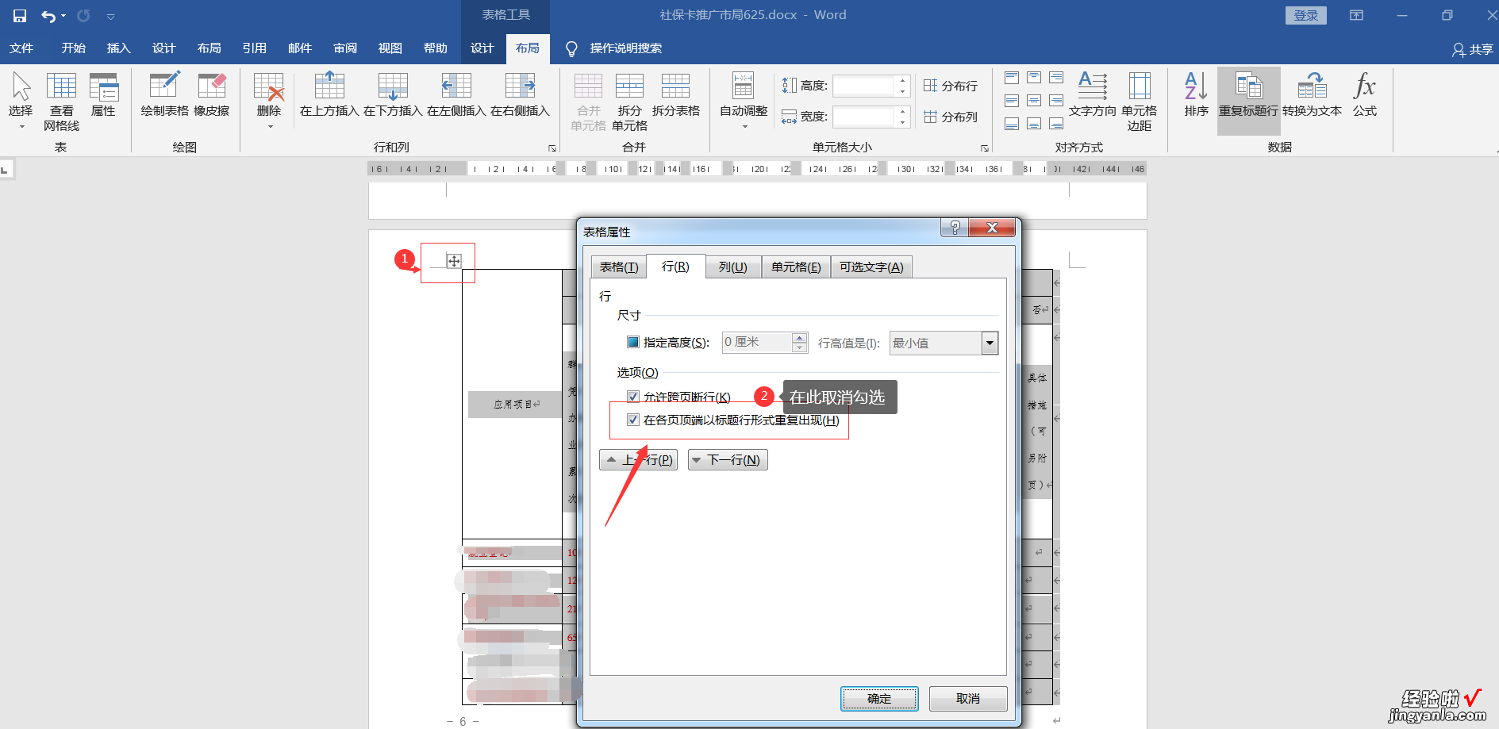The width and height of the screenshot is (1499, 729).
Task: Uncheck repeat as header row at top
Action: [633, 420]
